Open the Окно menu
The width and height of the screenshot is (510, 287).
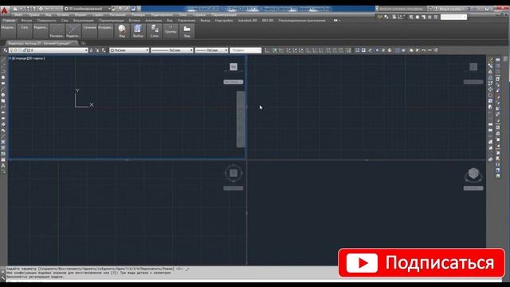point(182,15)
